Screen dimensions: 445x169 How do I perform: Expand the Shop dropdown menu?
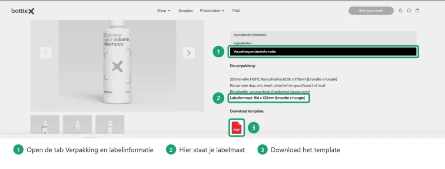click(164, 11)
